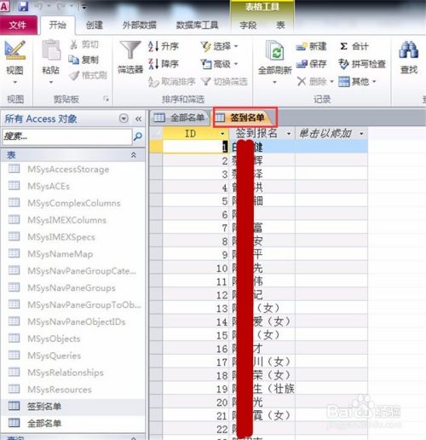
Task: Expand the 视图 dropdown arrow
Action: click(15, 83)
